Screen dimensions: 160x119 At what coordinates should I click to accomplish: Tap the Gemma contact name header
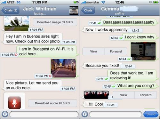coord(110,9)
